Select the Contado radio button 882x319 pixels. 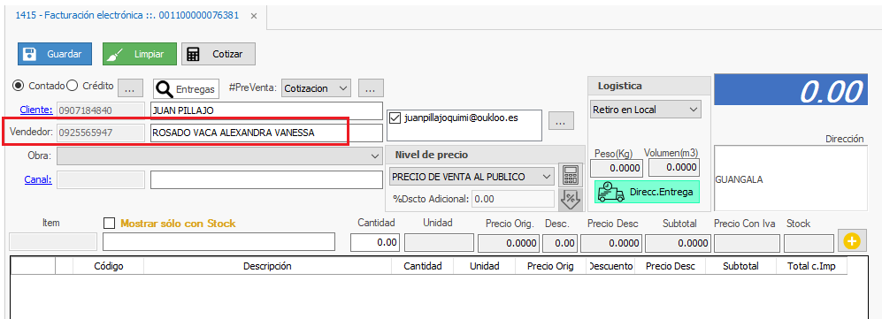click(x=19, y=86)
